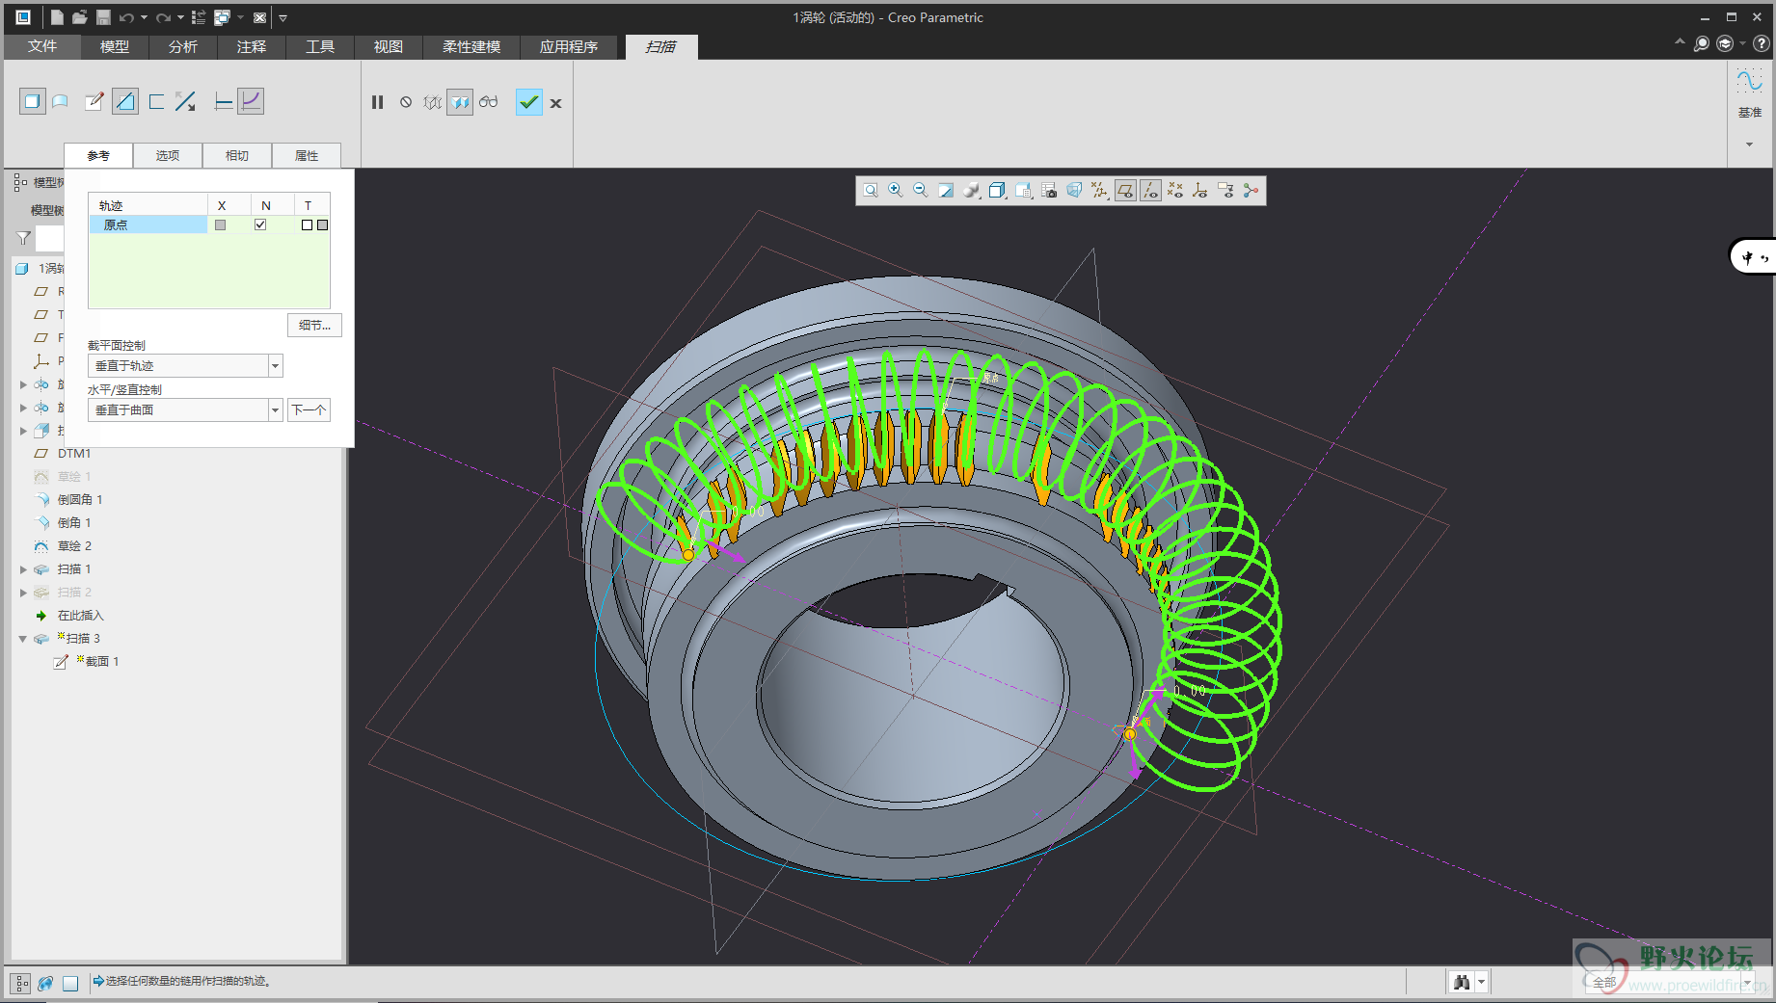This screenshot has width=1776, height=1003.
Task: Click the regenerate model icon
Action: pyautogui.click(x=198, y=17)
